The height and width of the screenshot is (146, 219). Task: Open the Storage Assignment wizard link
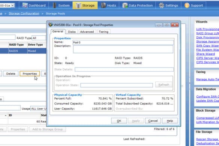(207, 42)
